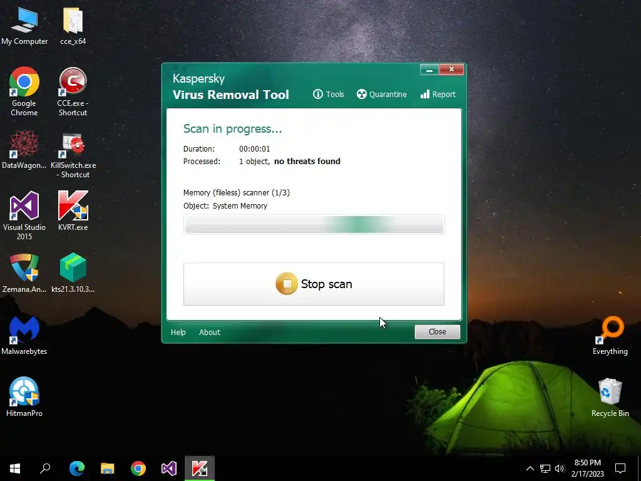Open the cce_x64 folder icon

click(x=73, y=25)
